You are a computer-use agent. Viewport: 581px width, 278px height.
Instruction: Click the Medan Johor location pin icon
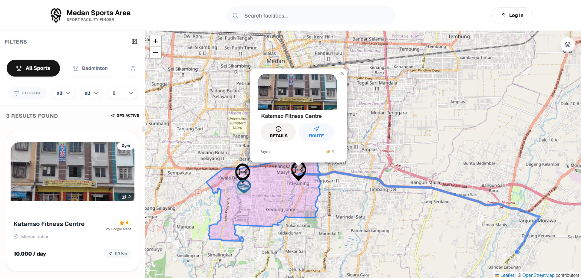[x=16, y=237]
